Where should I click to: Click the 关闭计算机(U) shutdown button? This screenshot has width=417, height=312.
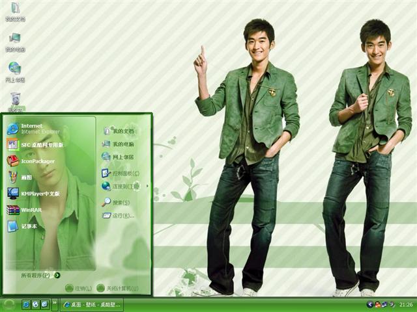coord(117,289)
